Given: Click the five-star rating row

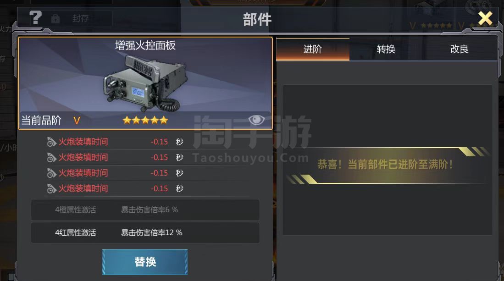Looking at the screenshot, I should pyautogui.click(x=145, y=121).
